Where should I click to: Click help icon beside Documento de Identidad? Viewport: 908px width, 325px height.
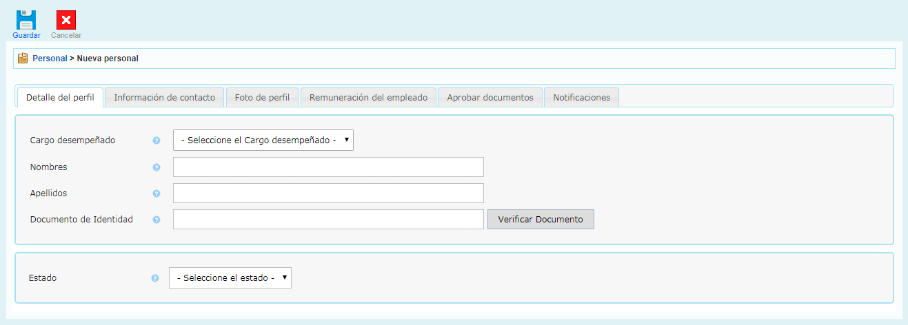click(x=157, y=220)
